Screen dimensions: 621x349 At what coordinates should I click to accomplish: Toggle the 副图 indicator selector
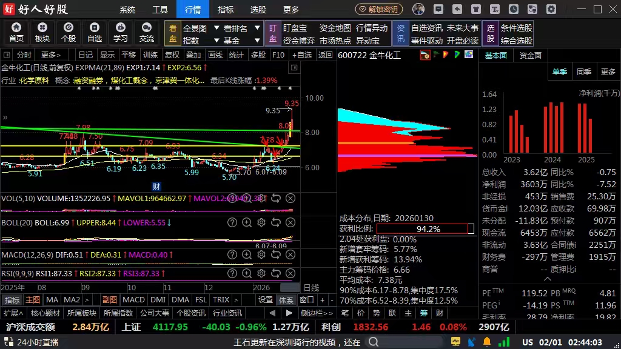(110, 300)
